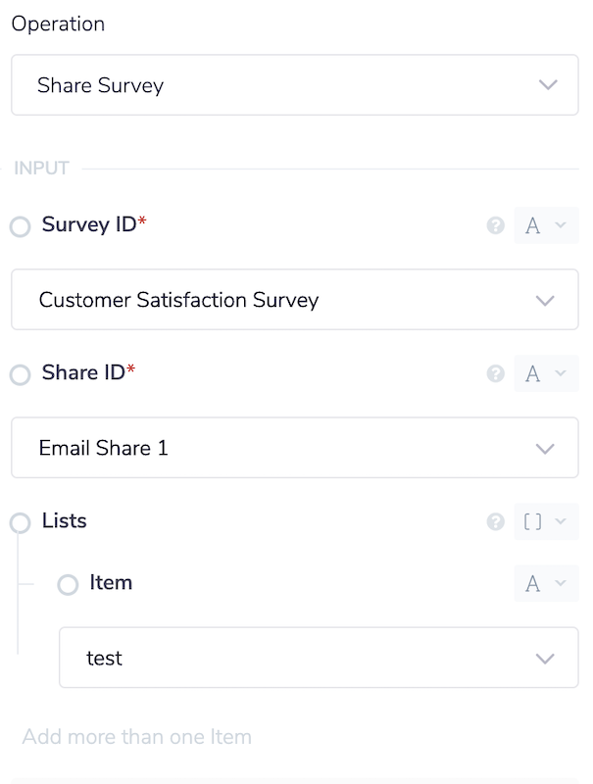Image resolution: width=593 pixels, height=784 pixels.
Task: Open help tooltip for Survey ID
Action: click(495, 224)
